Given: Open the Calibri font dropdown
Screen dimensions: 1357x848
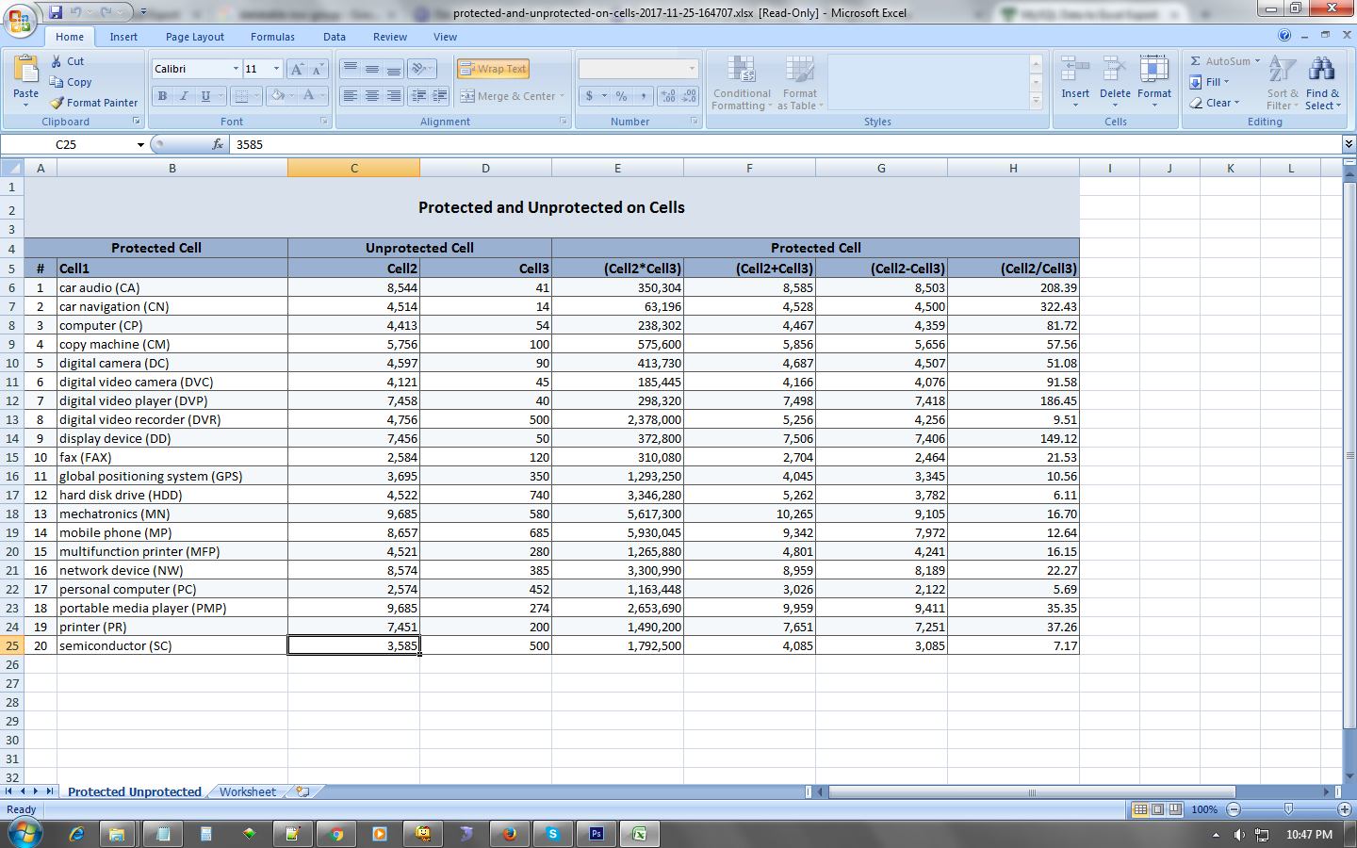Looking at the screenshot, I should (237, 68).
